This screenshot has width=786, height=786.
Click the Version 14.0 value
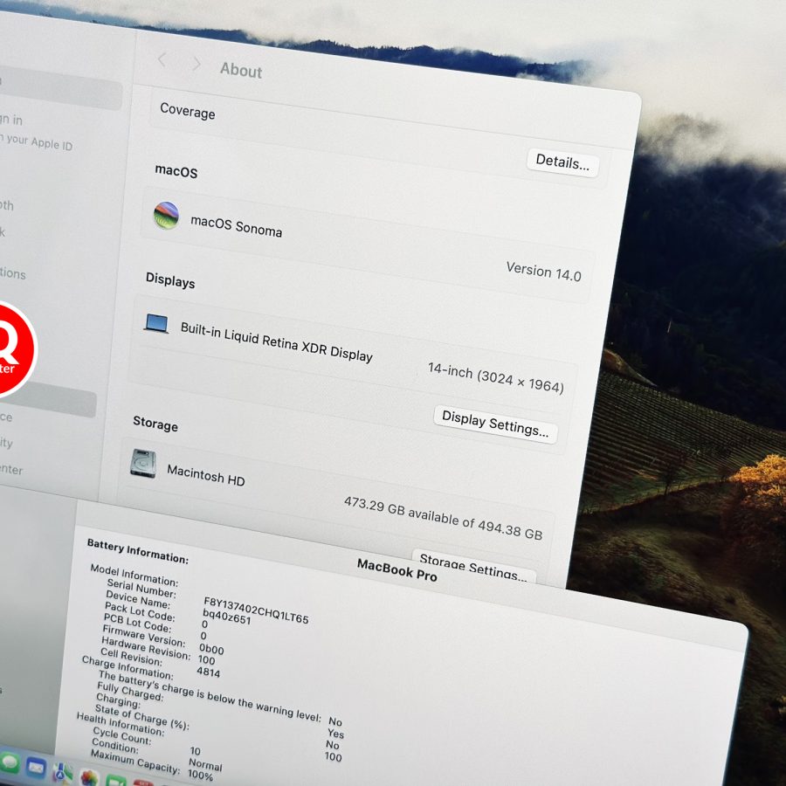544,272
